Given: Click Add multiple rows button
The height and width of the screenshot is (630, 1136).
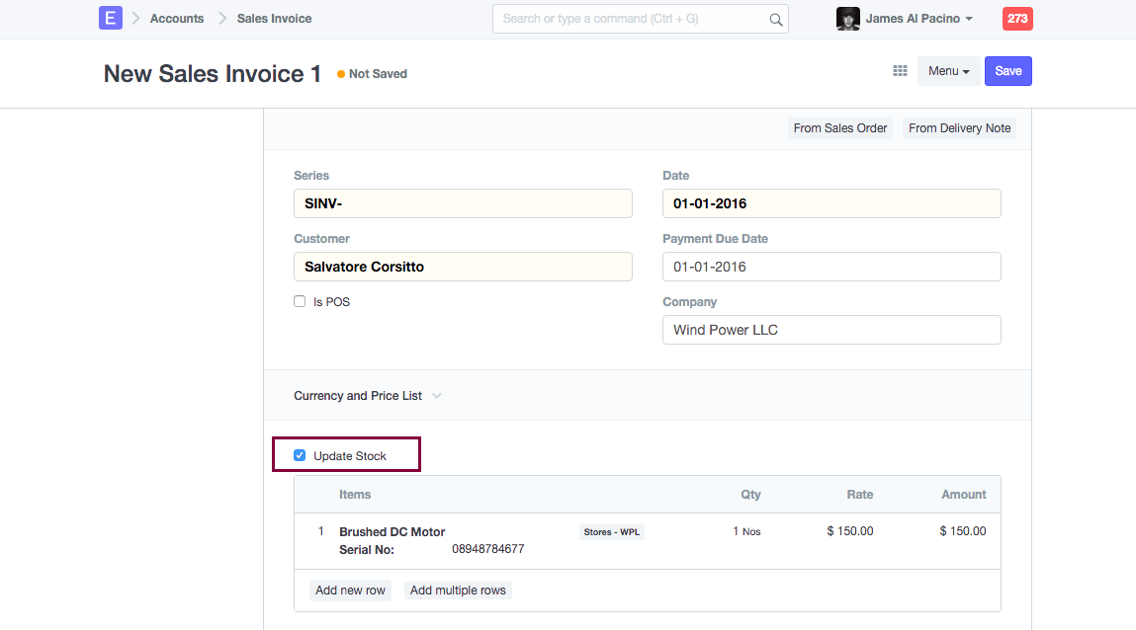Looking at the screenshot, I should pyautogui.click(x=458, y=591).
